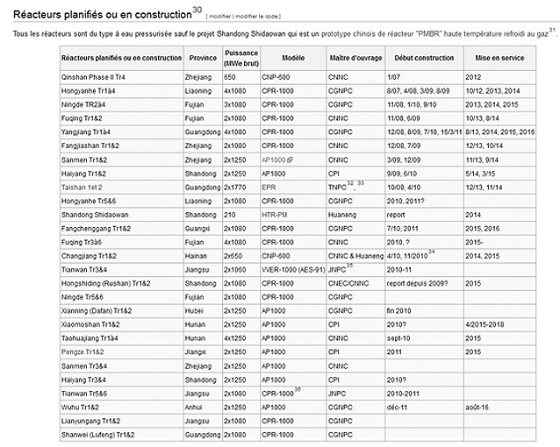Open the EPR model link
The image size is (560, 447).
269,188
